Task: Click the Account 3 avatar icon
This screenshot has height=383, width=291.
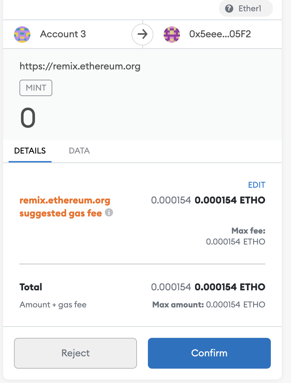Action: 22,35
